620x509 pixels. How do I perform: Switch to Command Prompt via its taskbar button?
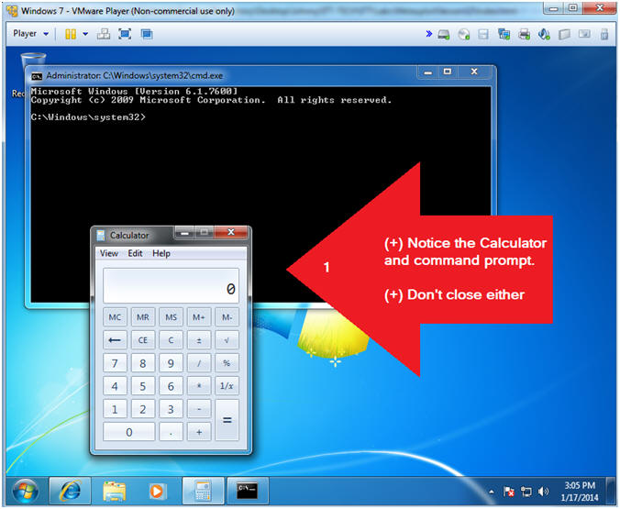pos(248,491)
